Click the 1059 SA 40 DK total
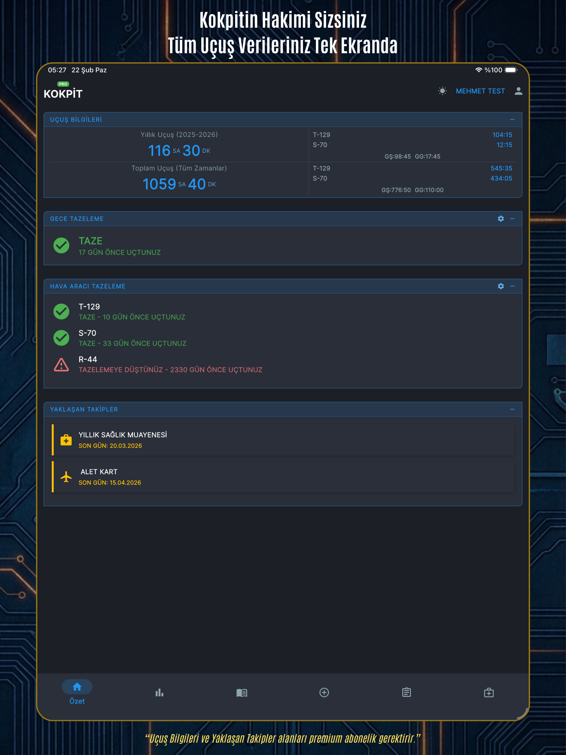 pos(179,184)
